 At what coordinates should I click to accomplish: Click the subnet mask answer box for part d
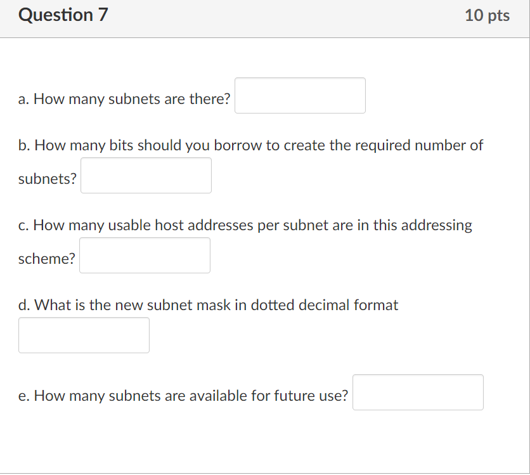pyautogui.click(x=84, y=335)
